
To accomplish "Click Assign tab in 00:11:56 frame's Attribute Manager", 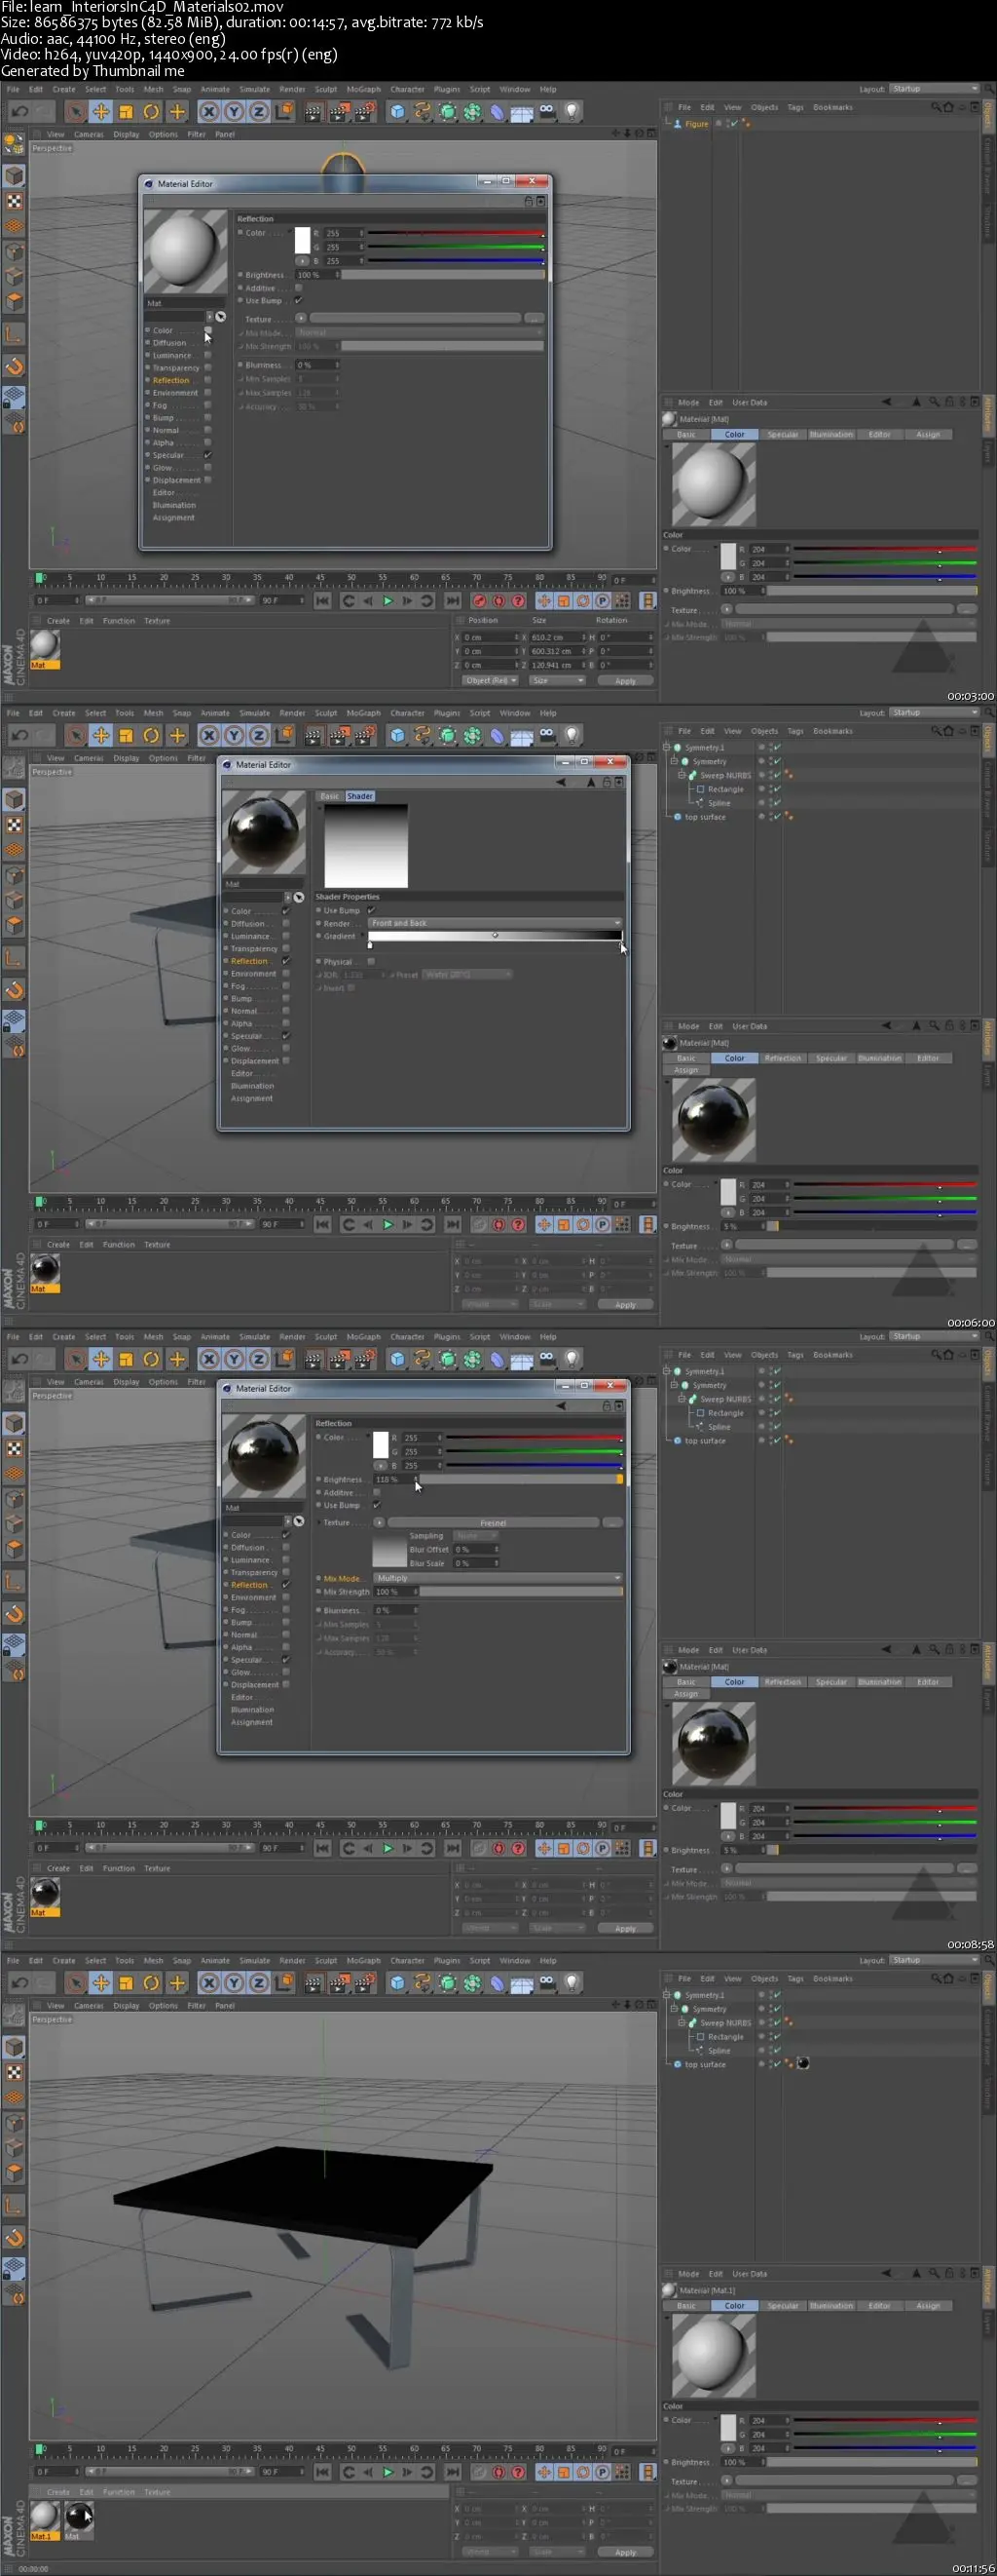I will [928, 2306].
